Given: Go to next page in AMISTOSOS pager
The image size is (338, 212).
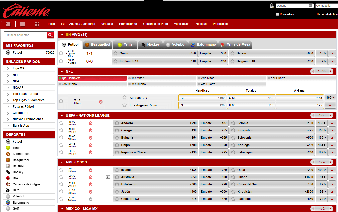Looking at the screenshot, I should coord(330,162).
